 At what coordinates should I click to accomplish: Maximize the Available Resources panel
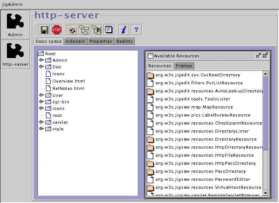point(265,55)
